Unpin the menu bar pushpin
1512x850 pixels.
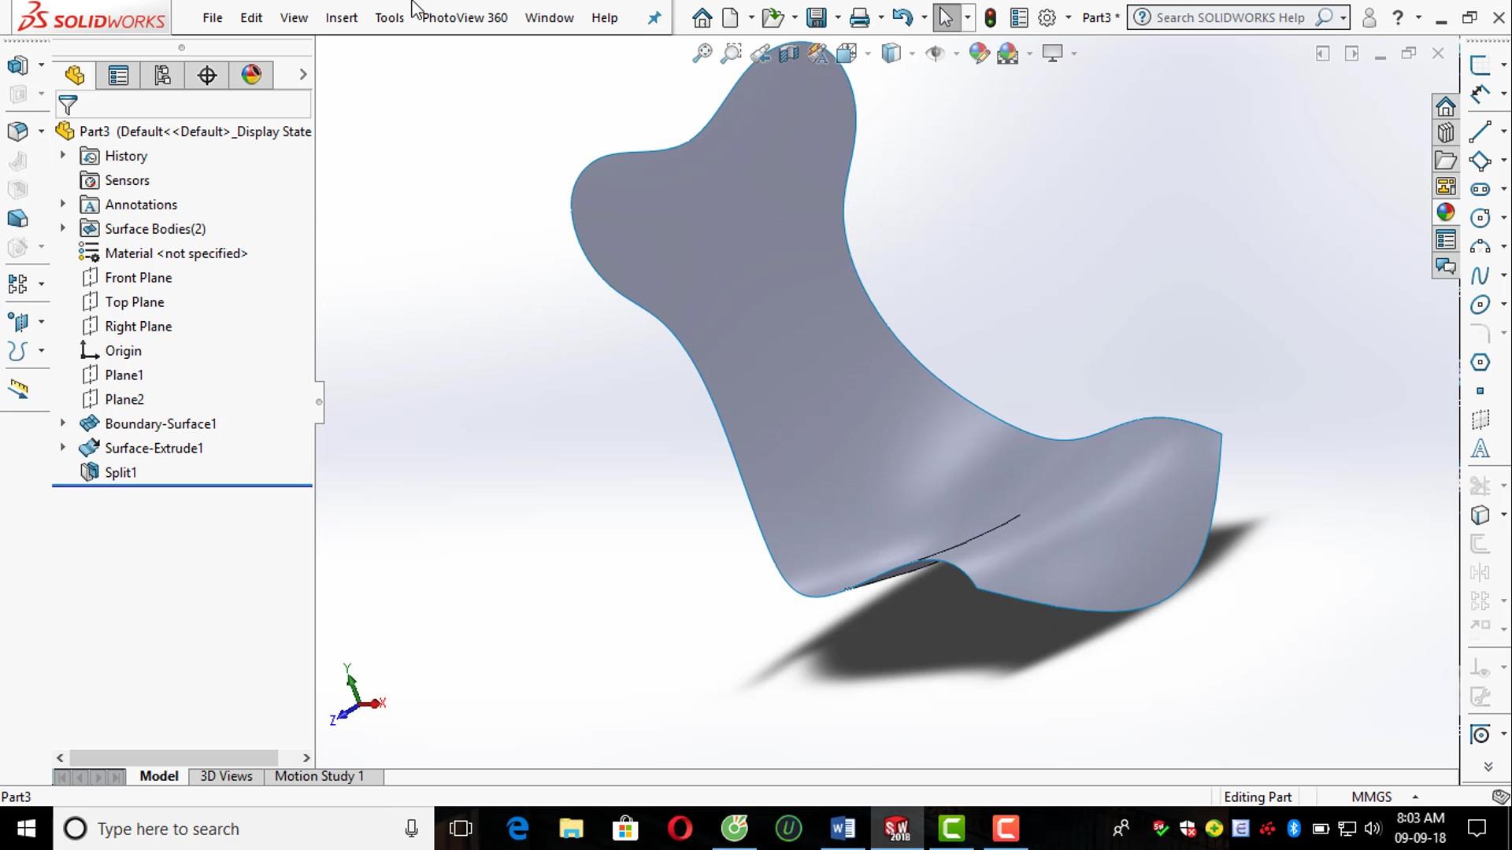(x=653, y=17)
